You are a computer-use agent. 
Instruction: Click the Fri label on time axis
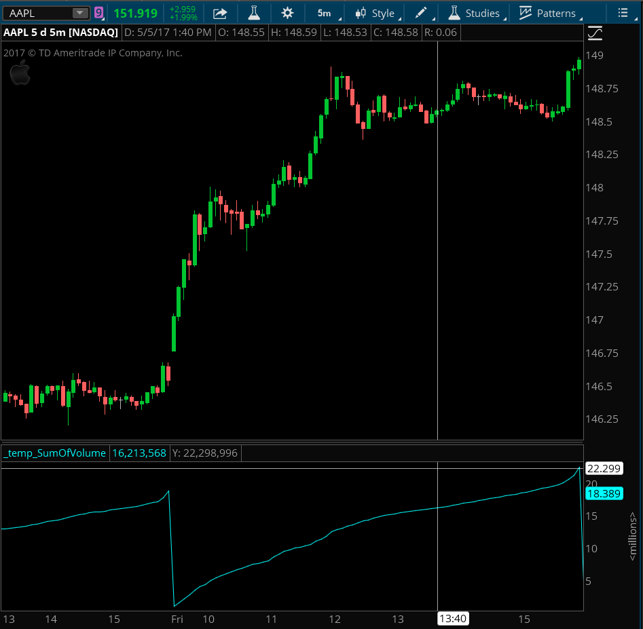click(177, 619)
